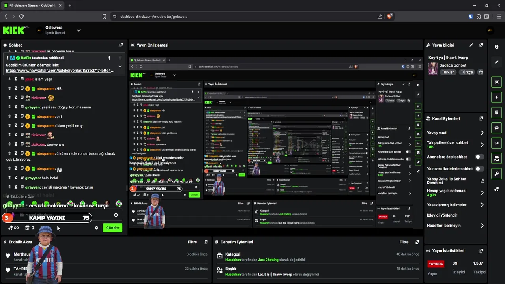The height and width of the screenshot is (284, 505).
Task: Click the three-dots cluster sidebar icon
Action: pos(496,189)
